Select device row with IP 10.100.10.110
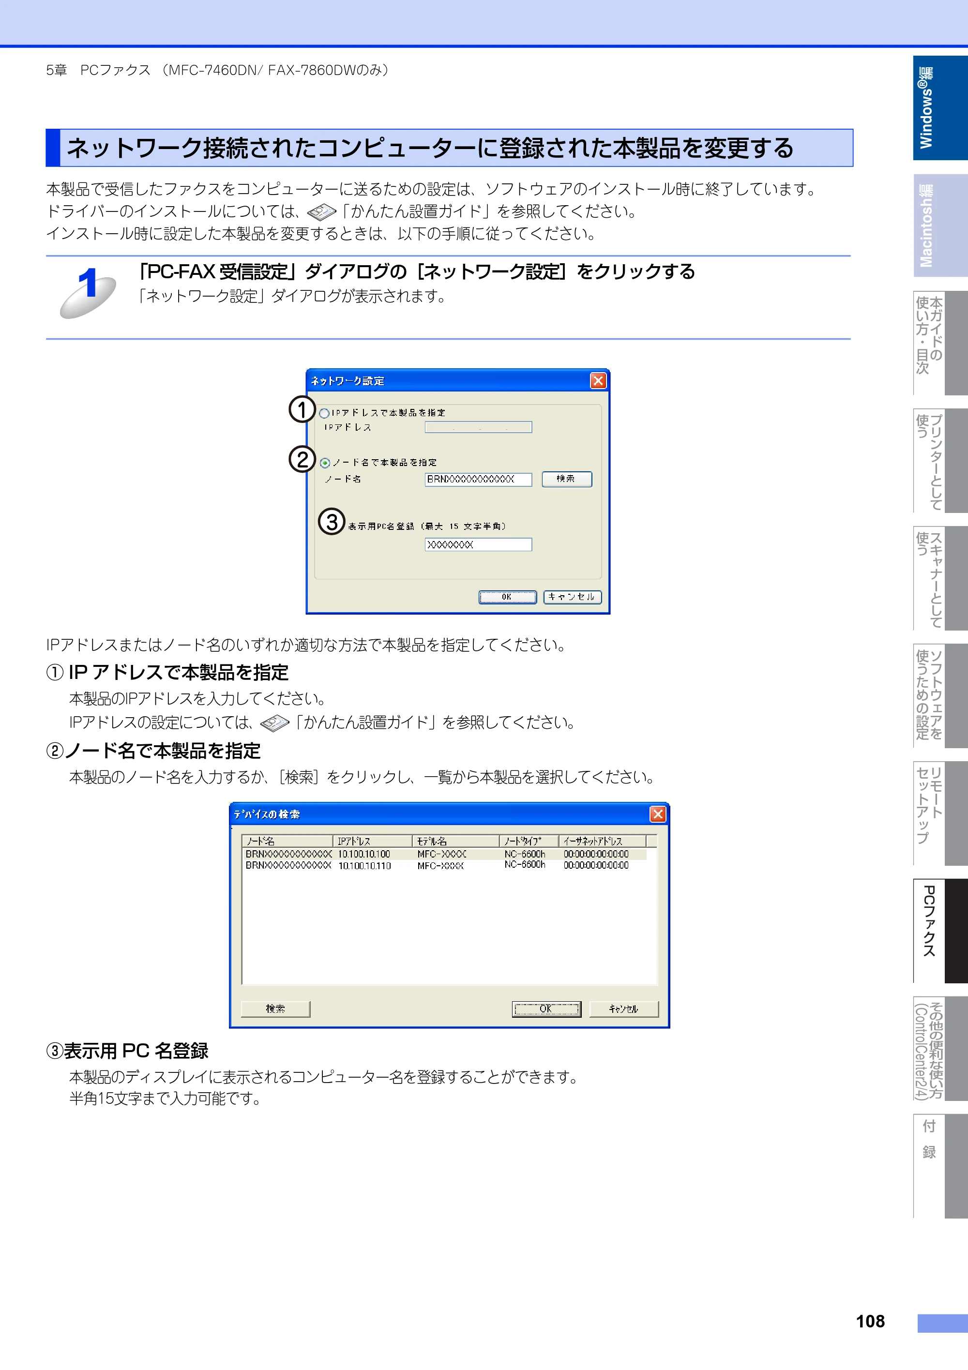This screenshot has height=1370, width=968. coord(445,865)
